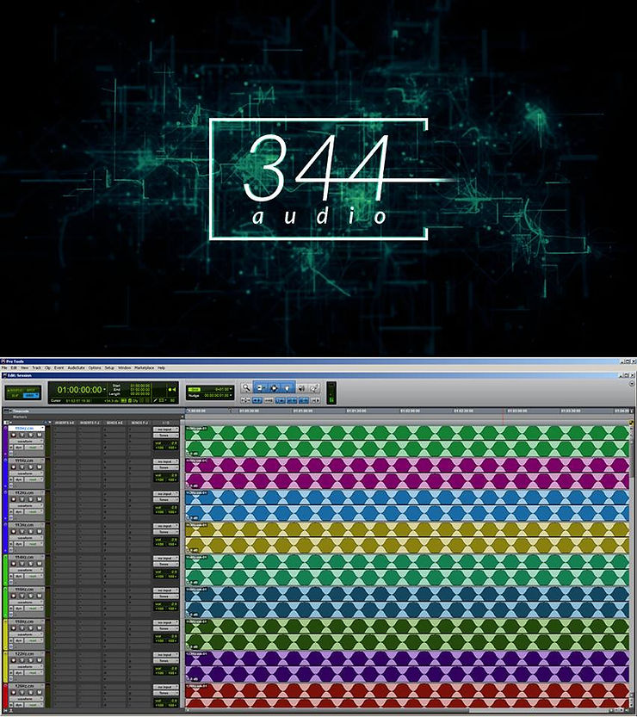Solo the 113Hz olive track
Screen dimensions: 637x717
tap(31, 531)
